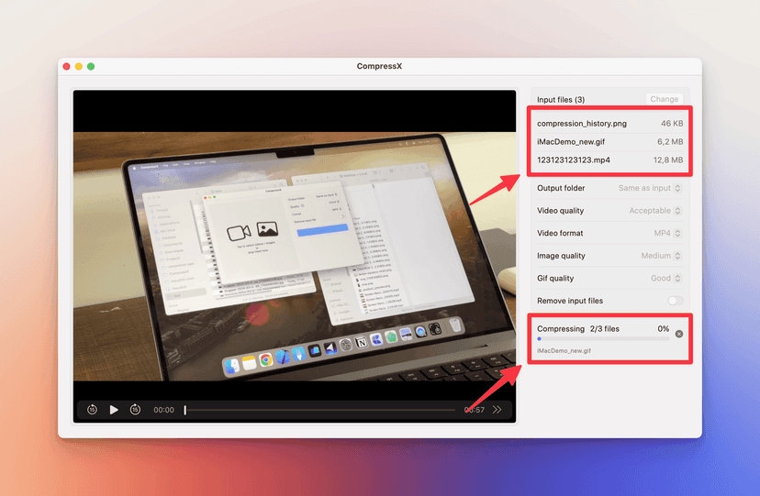Viewport: 760px width, 496px height.
Task: Toggle the Remove input files switch
Action: pos(676,301)
